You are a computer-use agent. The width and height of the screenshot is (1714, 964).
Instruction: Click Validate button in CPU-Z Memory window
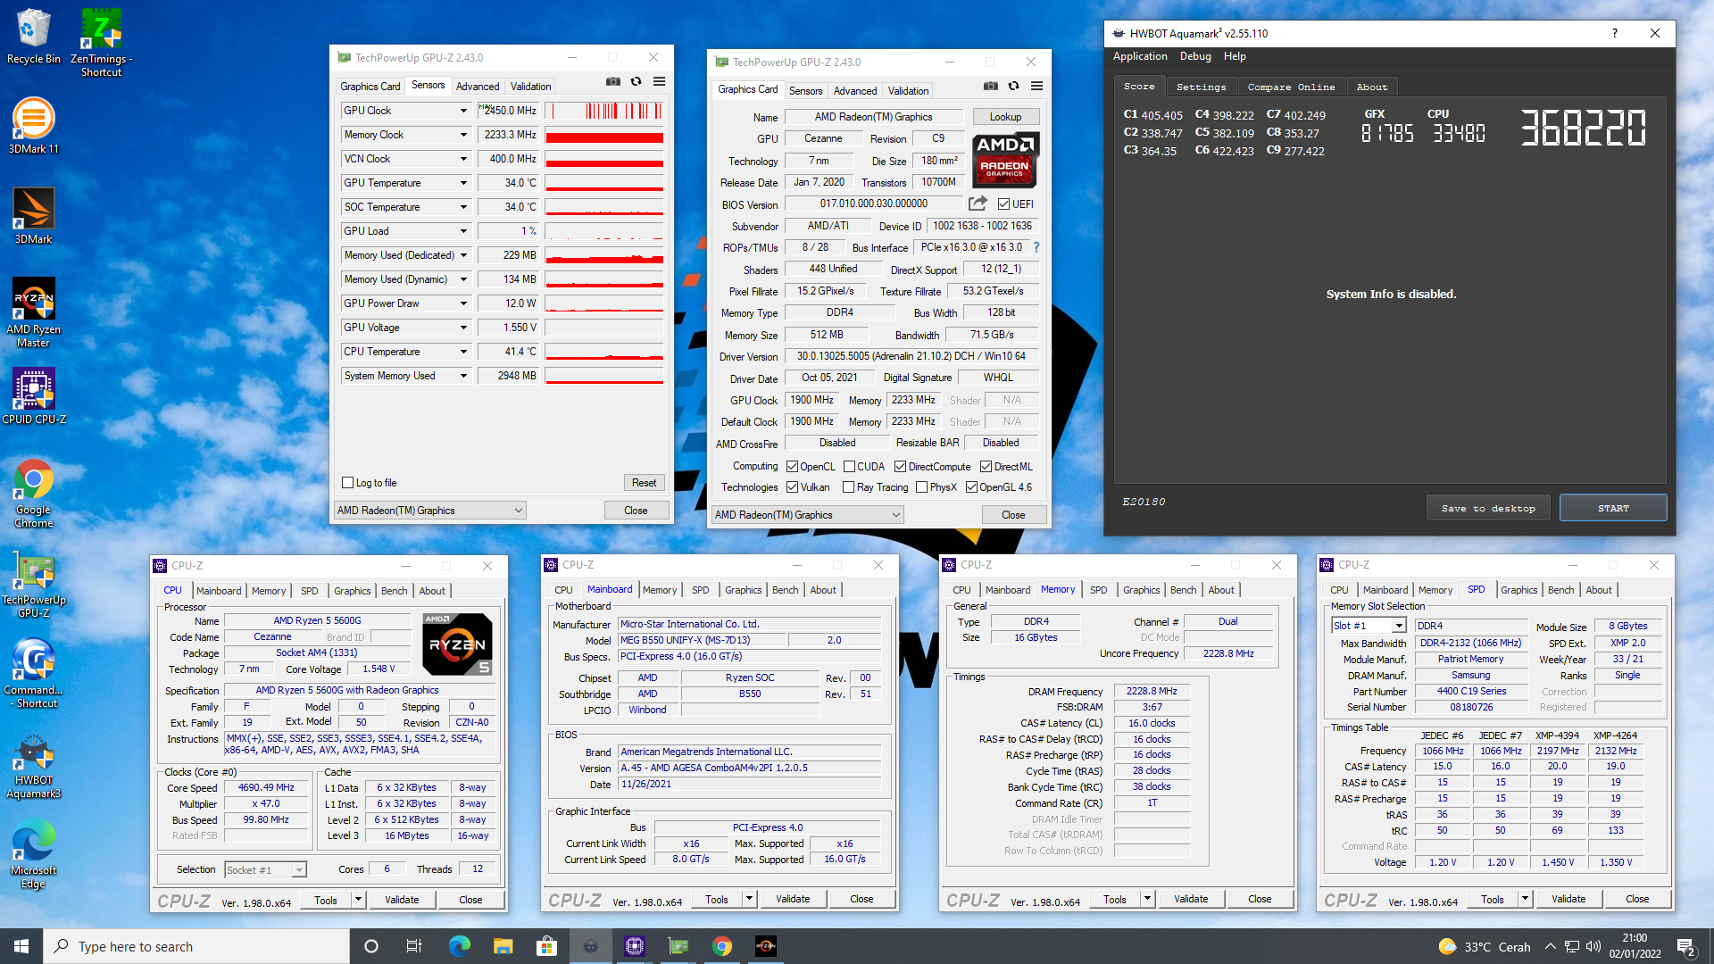[1191, 899]
